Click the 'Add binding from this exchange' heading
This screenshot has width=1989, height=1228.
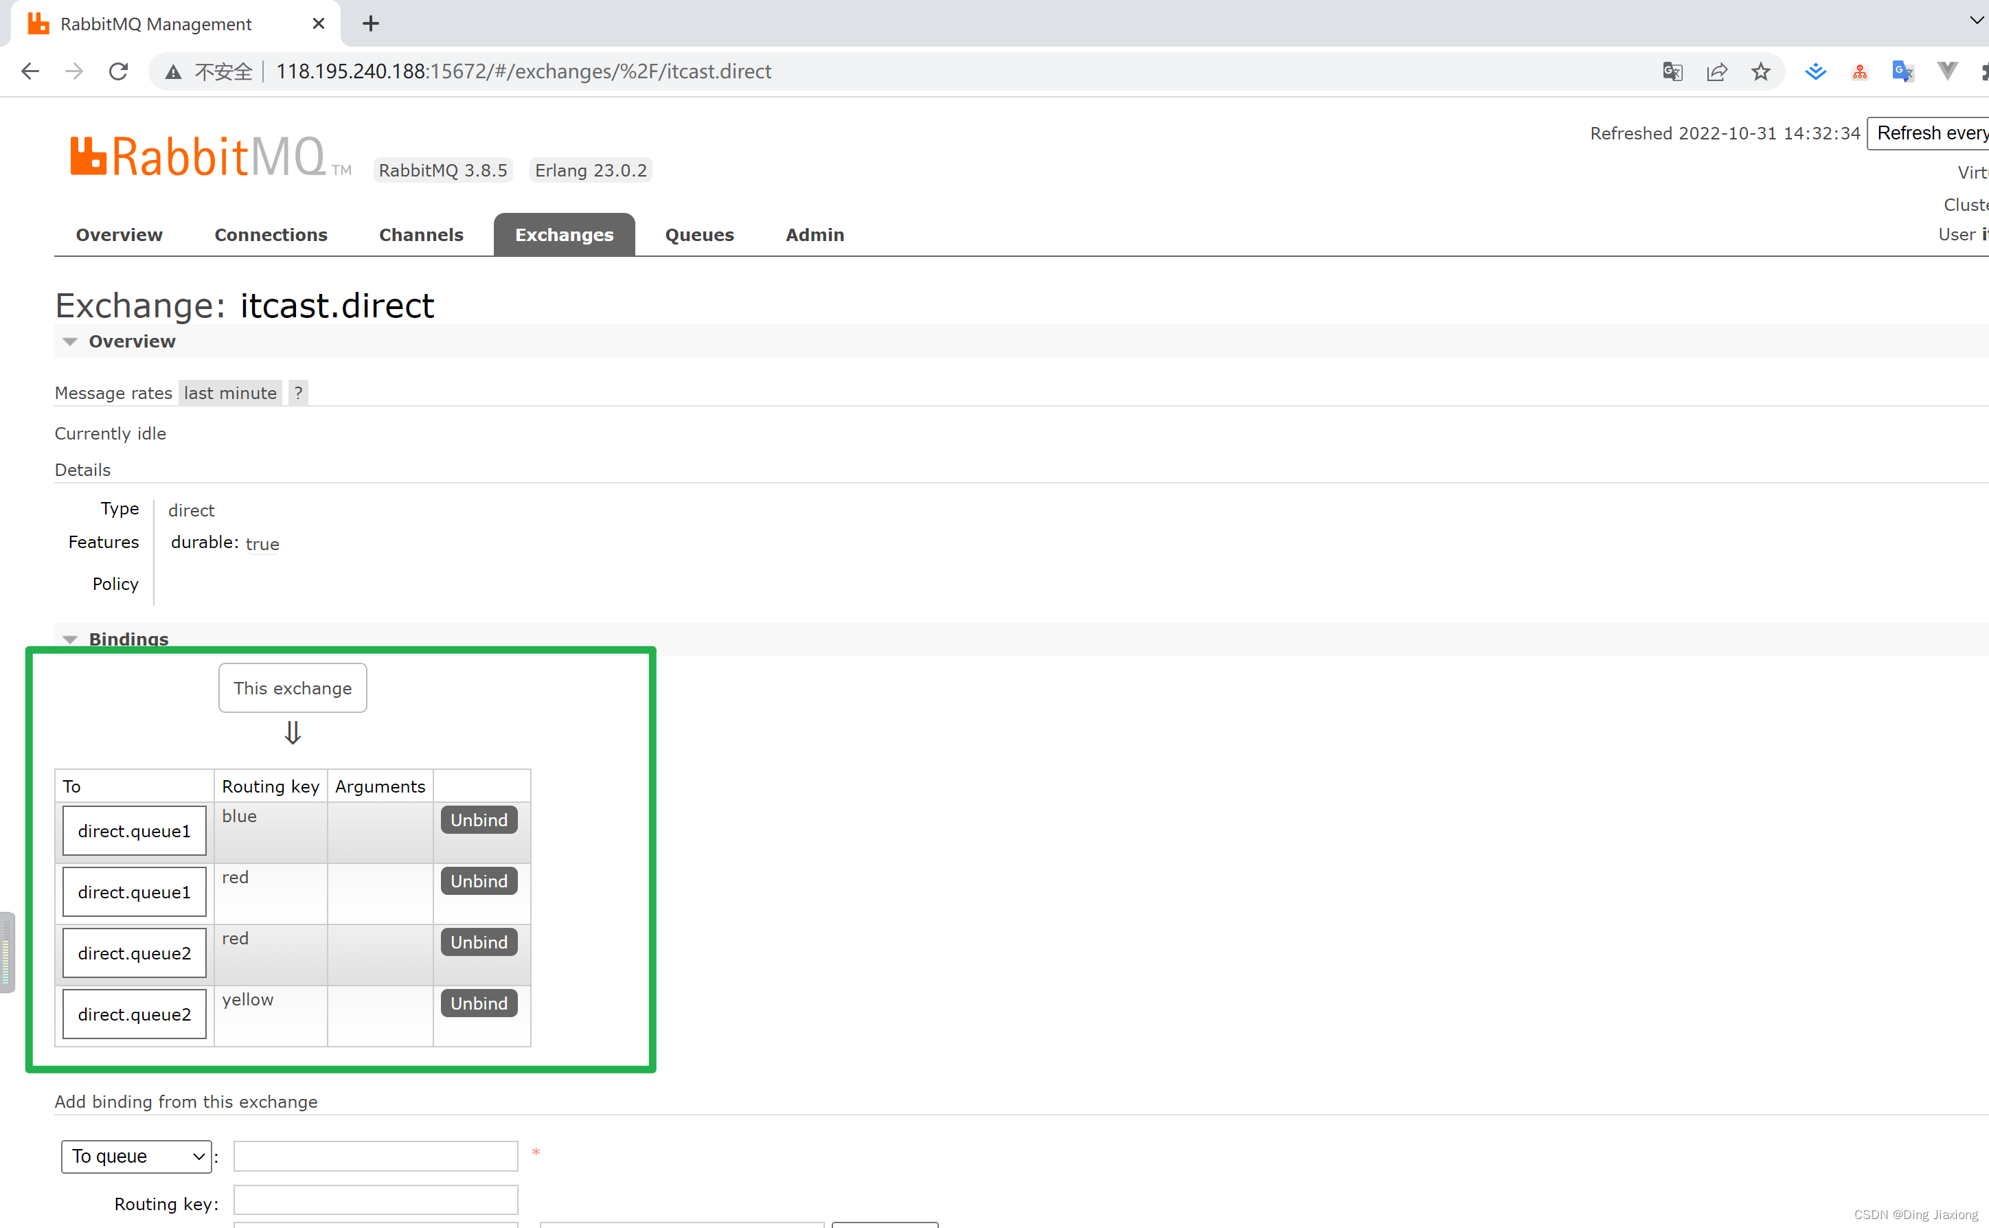(x=186, y=1102)
